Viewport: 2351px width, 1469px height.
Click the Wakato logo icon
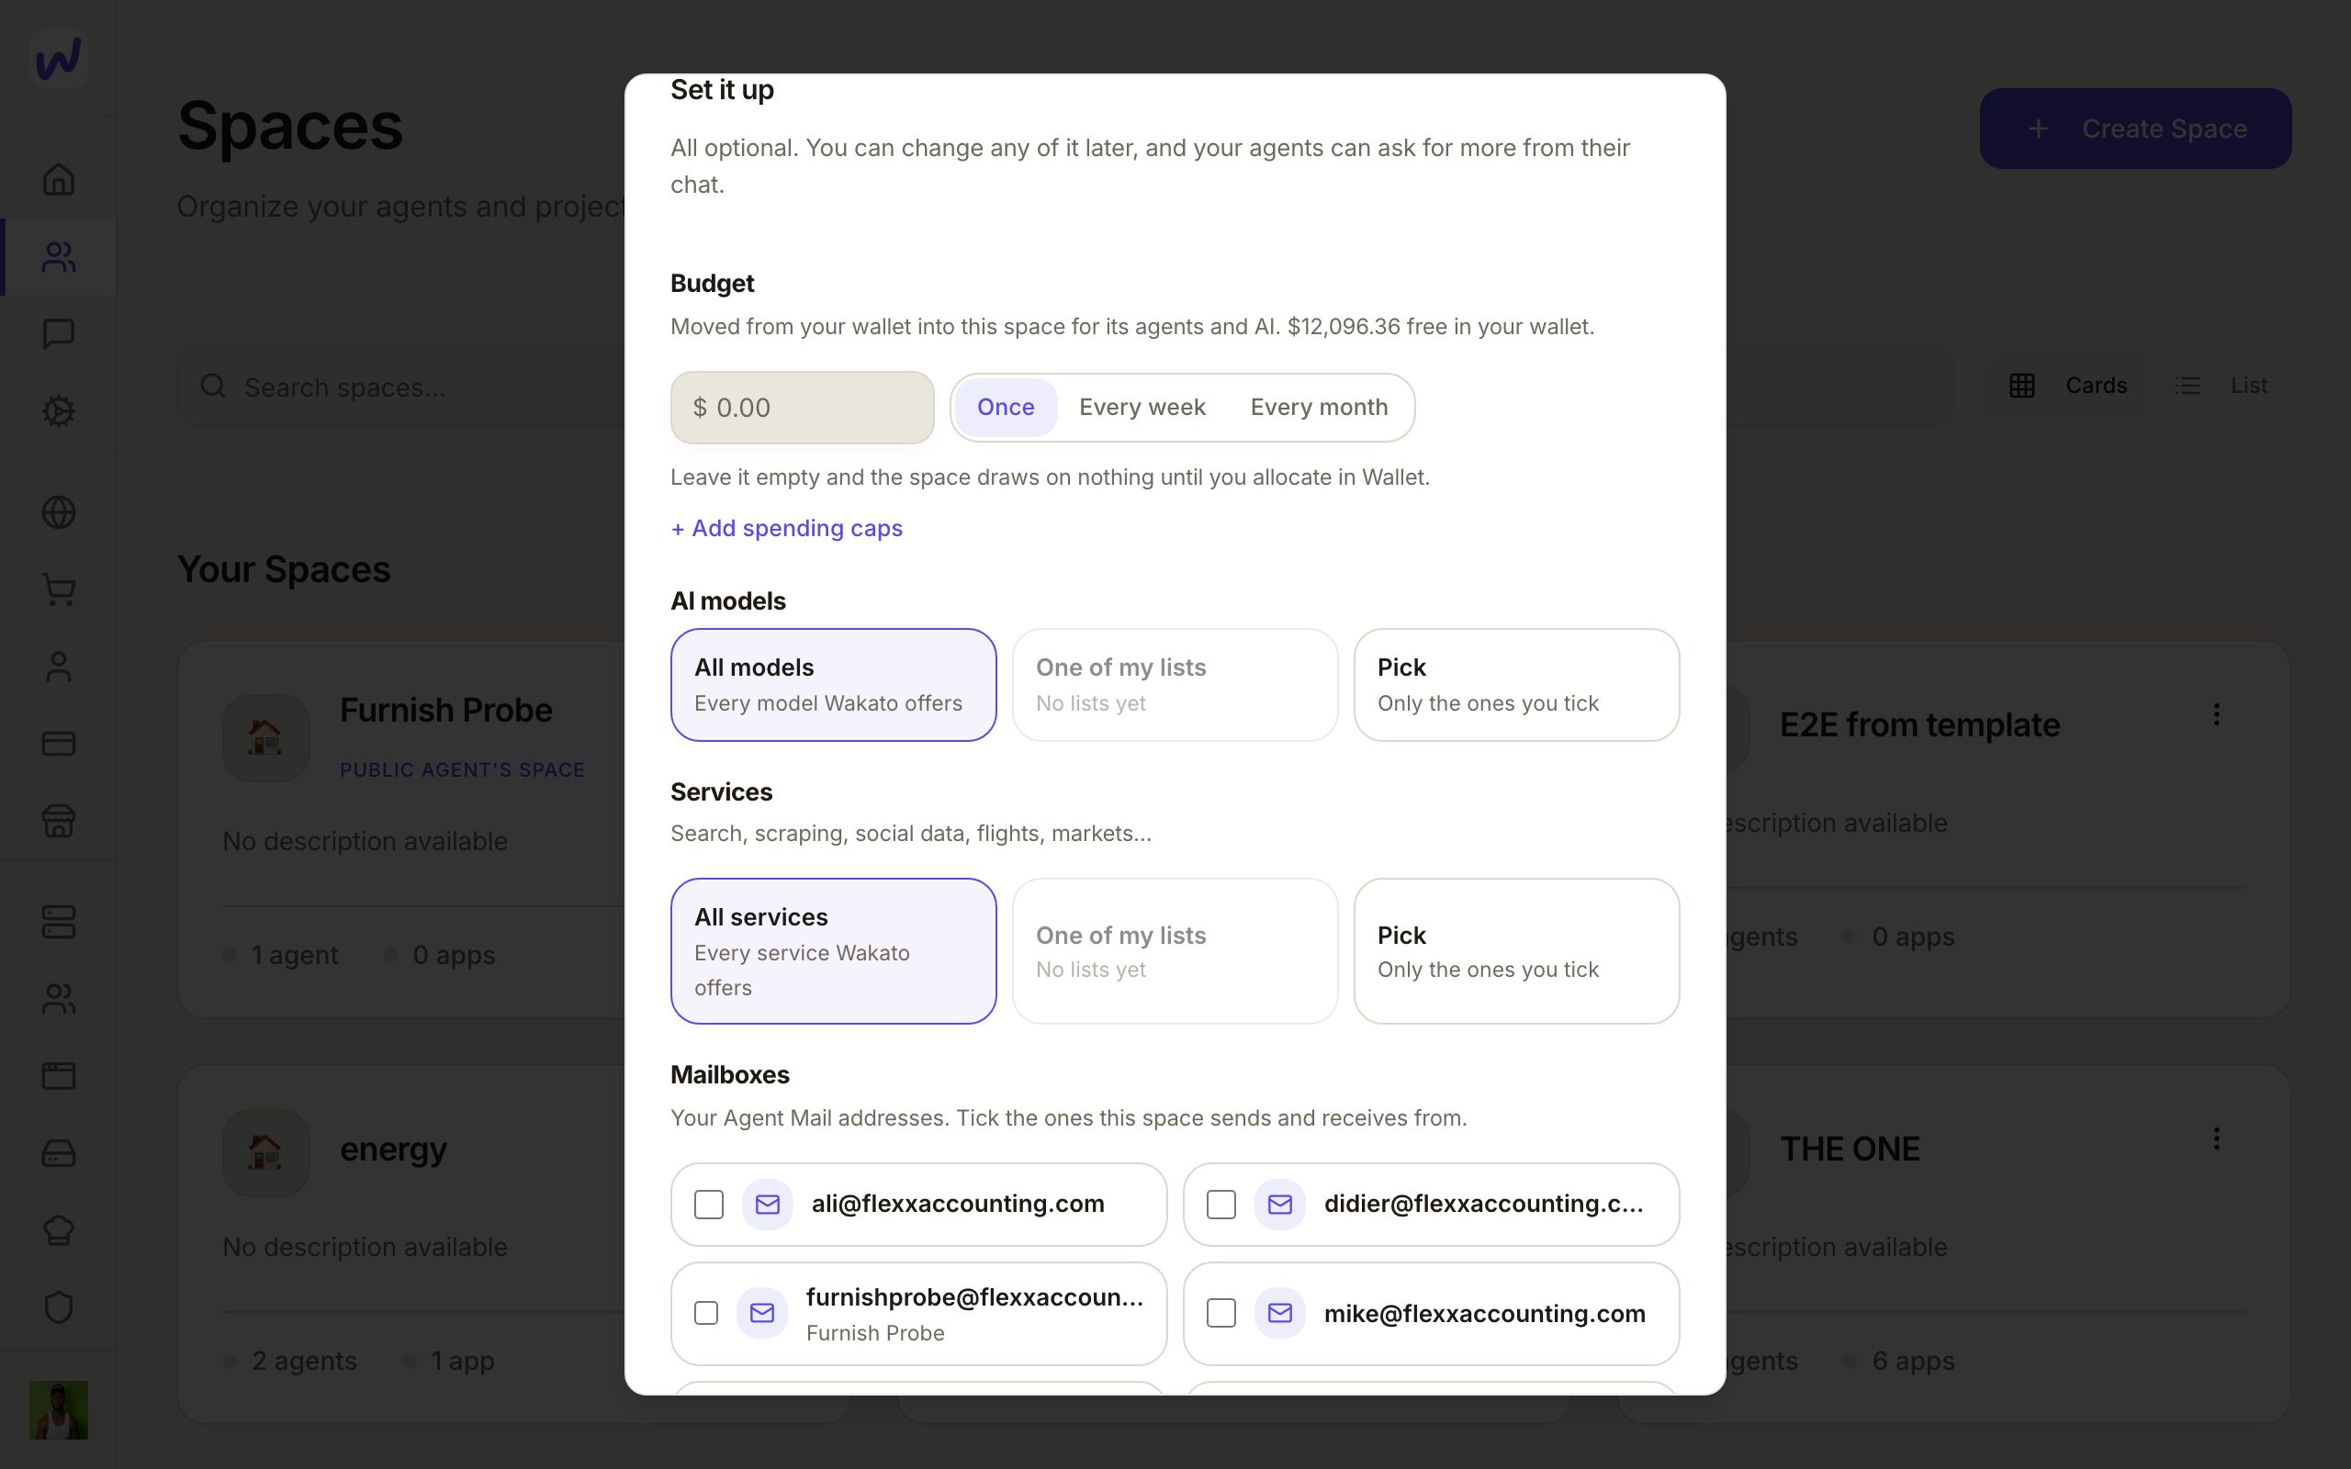click(58, 58)
